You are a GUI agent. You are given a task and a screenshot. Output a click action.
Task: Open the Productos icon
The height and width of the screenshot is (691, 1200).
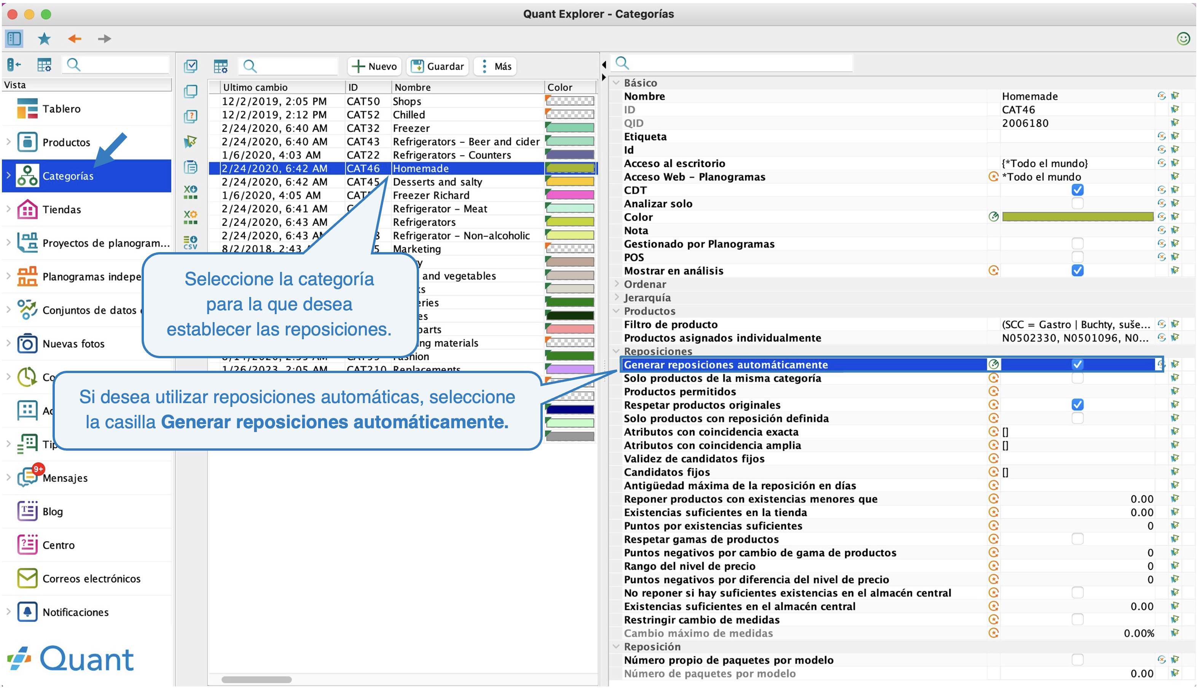27,142
